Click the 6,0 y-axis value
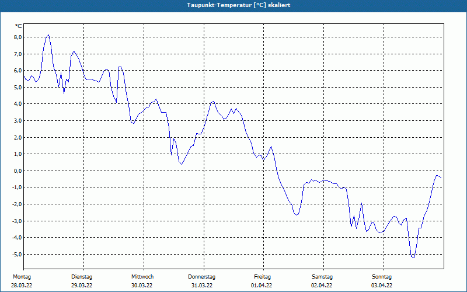Image resolution: width=467 pixels, height=292 pixels. pos(18,71)
